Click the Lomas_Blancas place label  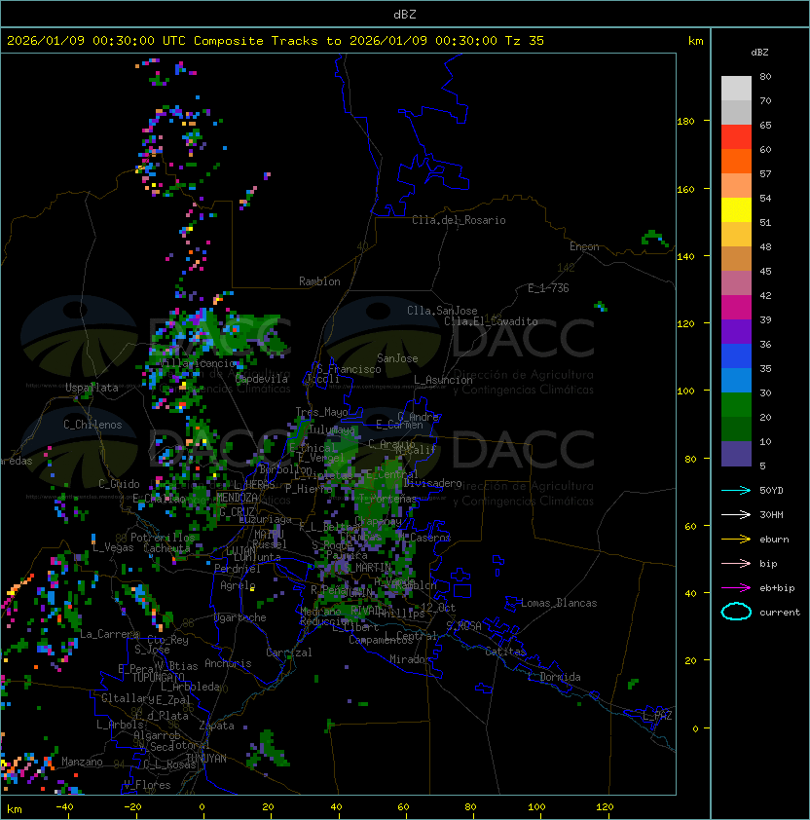559,603
